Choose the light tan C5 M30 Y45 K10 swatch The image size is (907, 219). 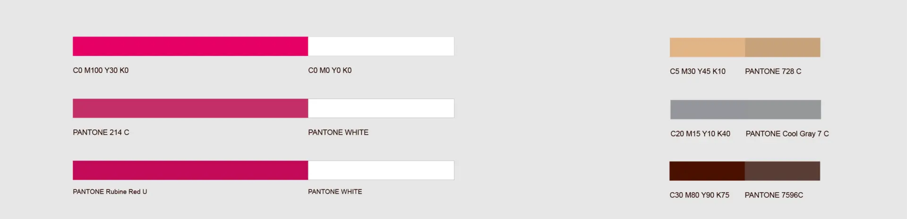[x=707, y=47]
